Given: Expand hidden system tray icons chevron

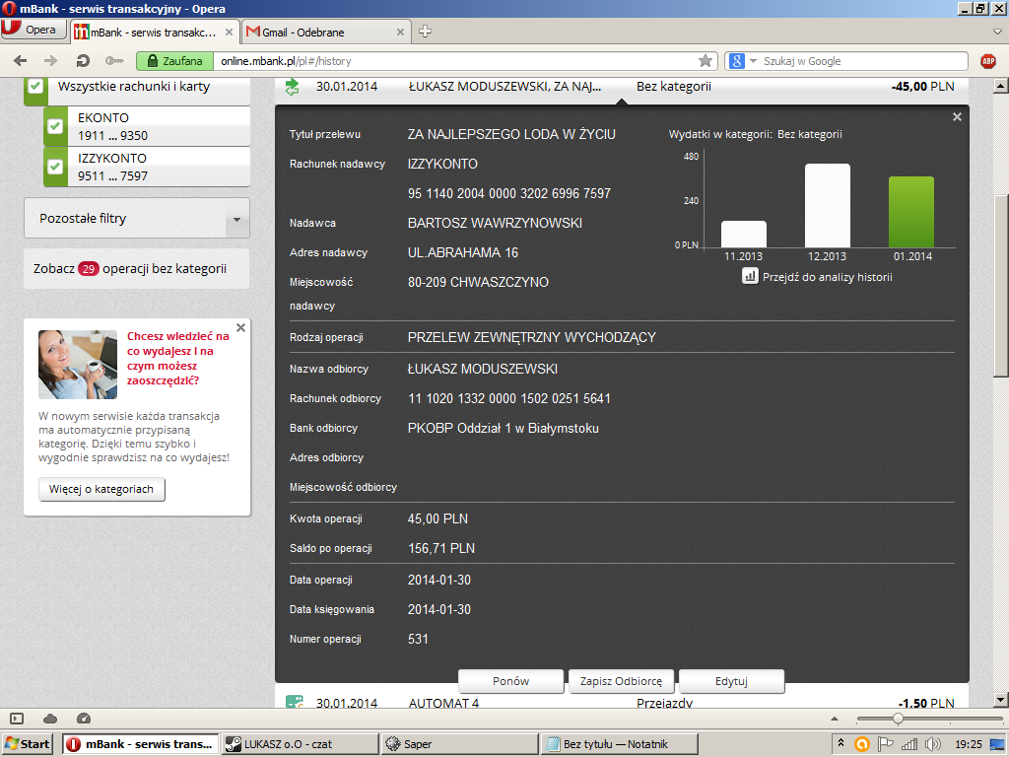Looking at the screenshot, I should [x=841, y=743].
